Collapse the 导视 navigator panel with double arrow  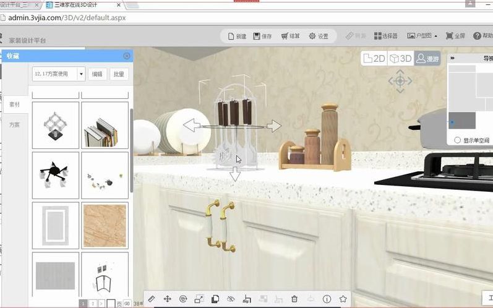click(x=452, y=58)
